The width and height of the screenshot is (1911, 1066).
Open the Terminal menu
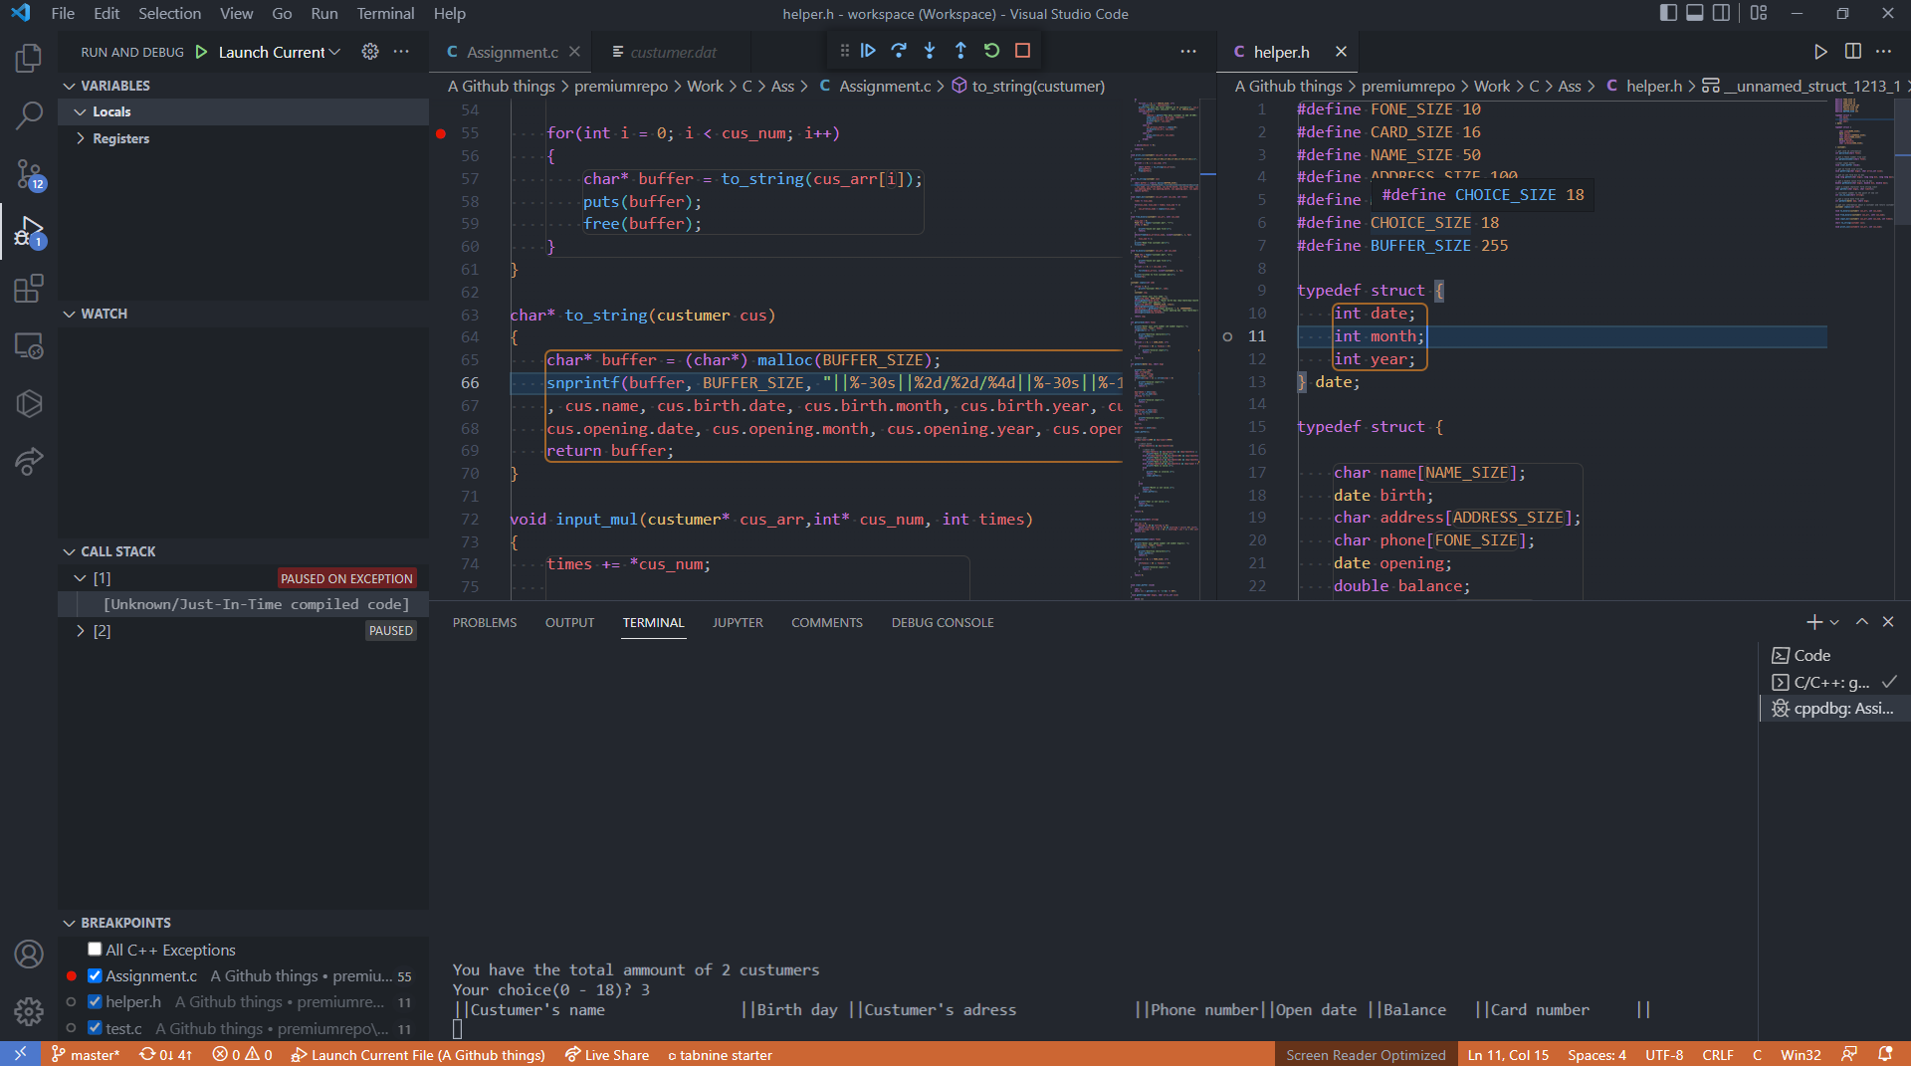(385, 14)
